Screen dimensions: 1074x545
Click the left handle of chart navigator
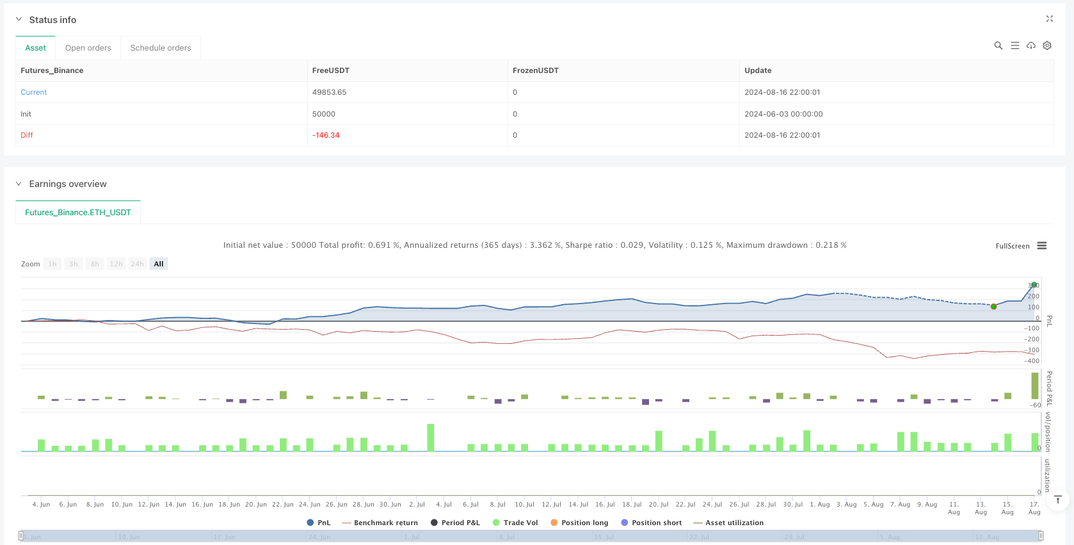coord(21,536)
